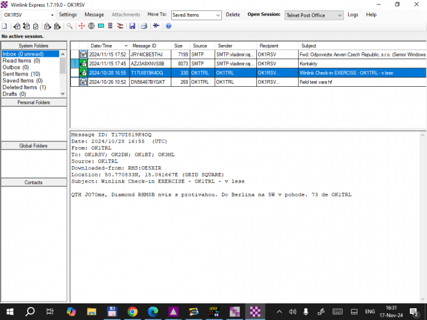Open the Settings menu

pos(68,15)
